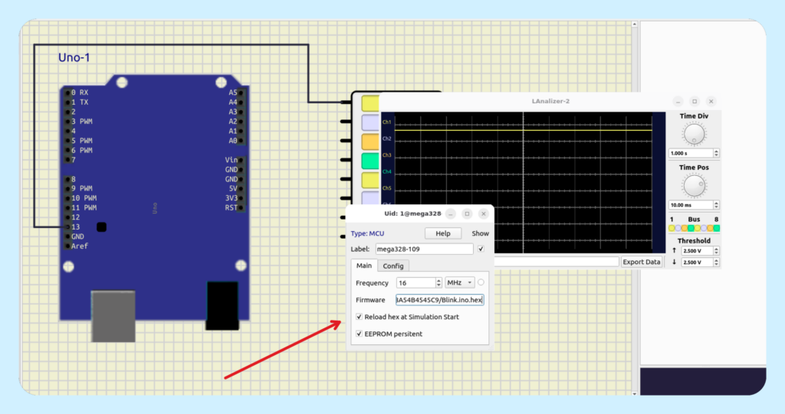Click the Time Pos value field 10.00 ms
Viewport: 785px width, 414px height.
pos(691,205)
